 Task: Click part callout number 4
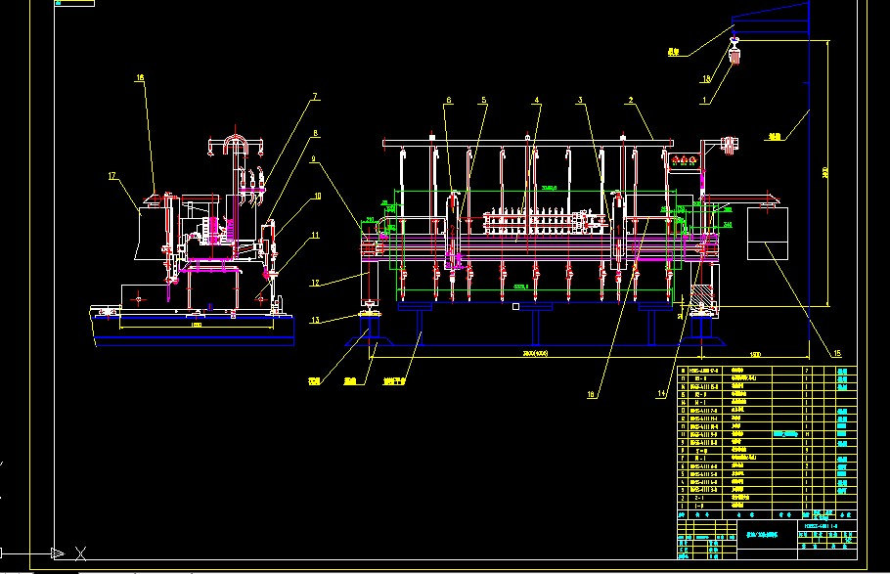point(536,100)
